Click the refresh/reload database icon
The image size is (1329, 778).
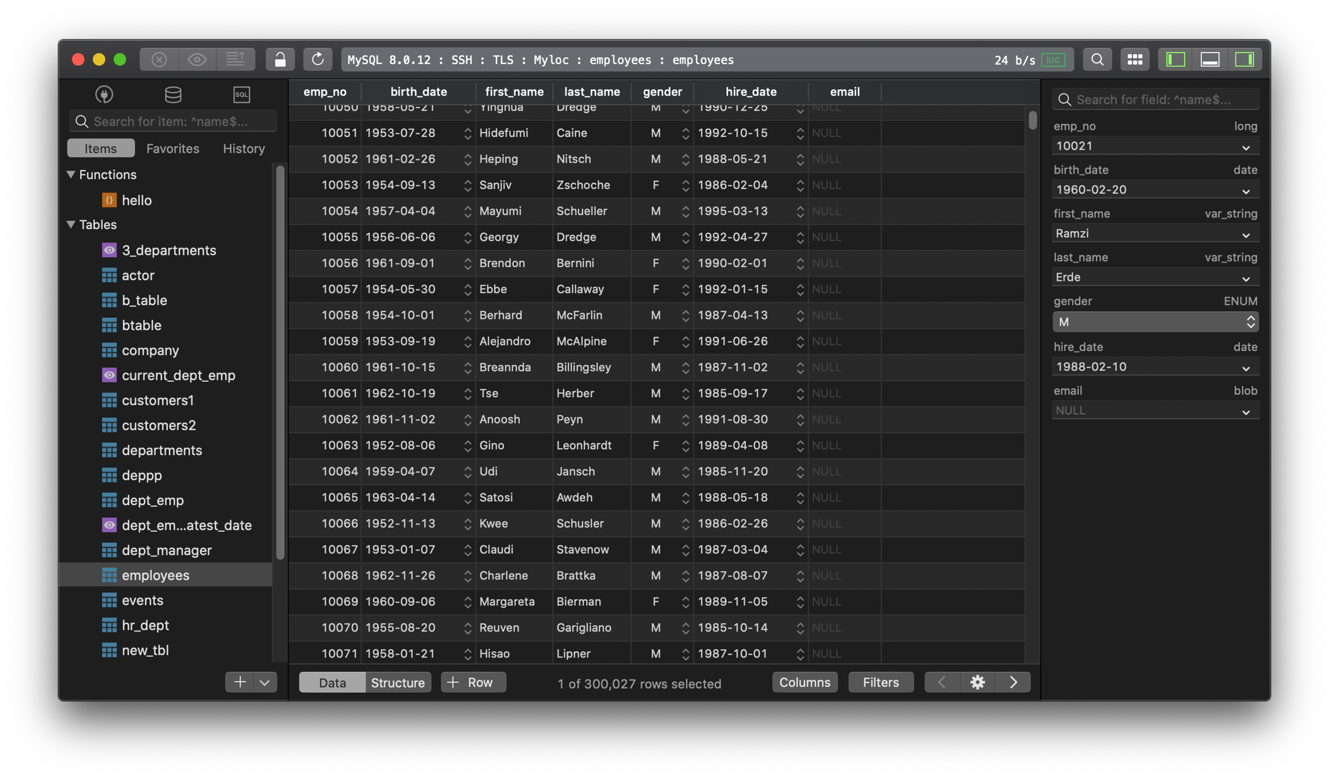[316, 59]
